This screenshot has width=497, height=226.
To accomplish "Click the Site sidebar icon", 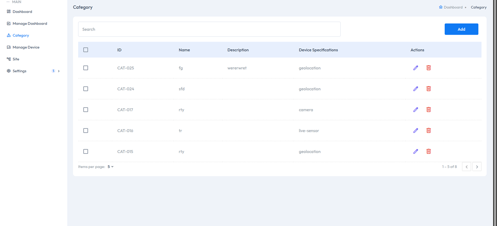I will (x=9, y=59).
